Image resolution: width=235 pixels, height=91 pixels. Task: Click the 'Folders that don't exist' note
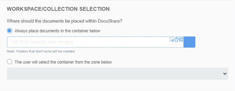(41, 51)
